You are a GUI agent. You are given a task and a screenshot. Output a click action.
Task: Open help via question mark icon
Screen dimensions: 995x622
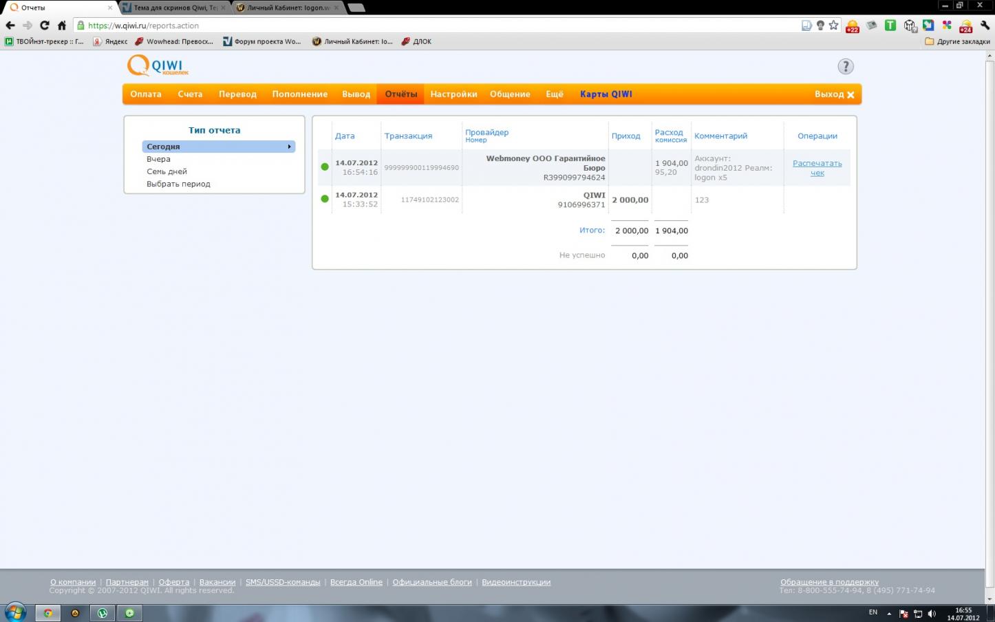(845, 67)
